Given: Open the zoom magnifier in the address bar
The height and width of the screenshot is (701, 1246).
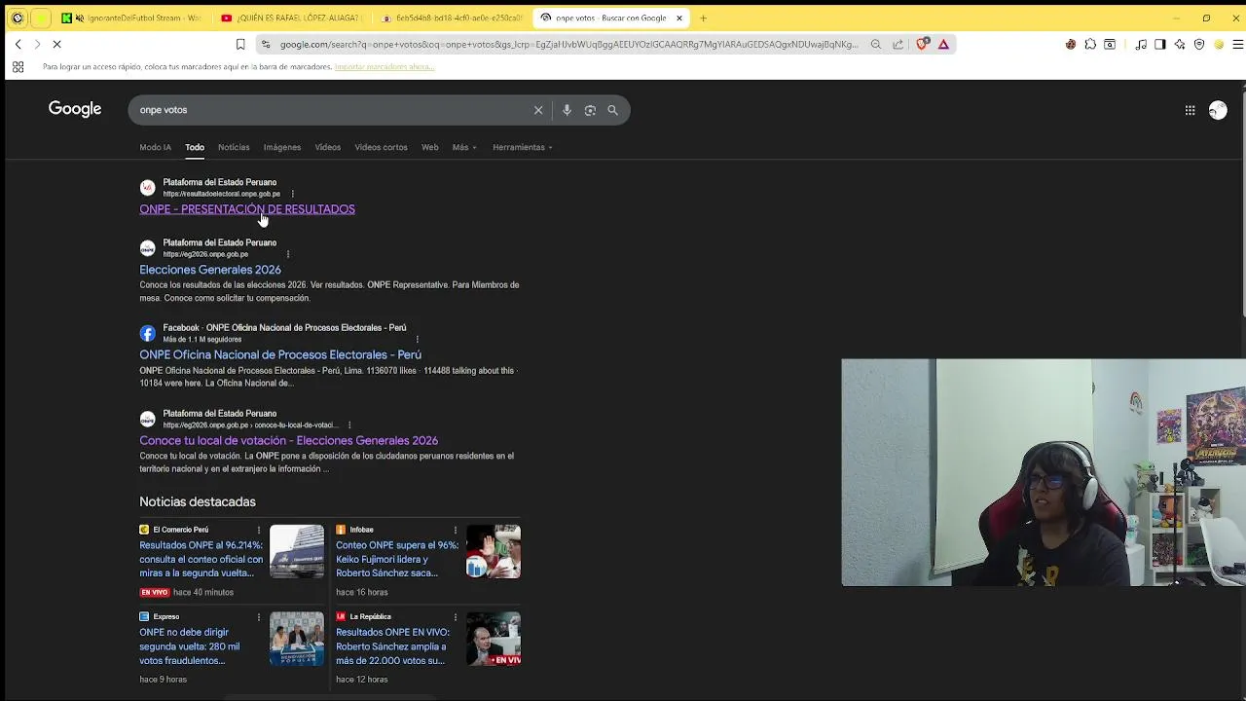Looking at the screenshot, I should coord(876,44).
